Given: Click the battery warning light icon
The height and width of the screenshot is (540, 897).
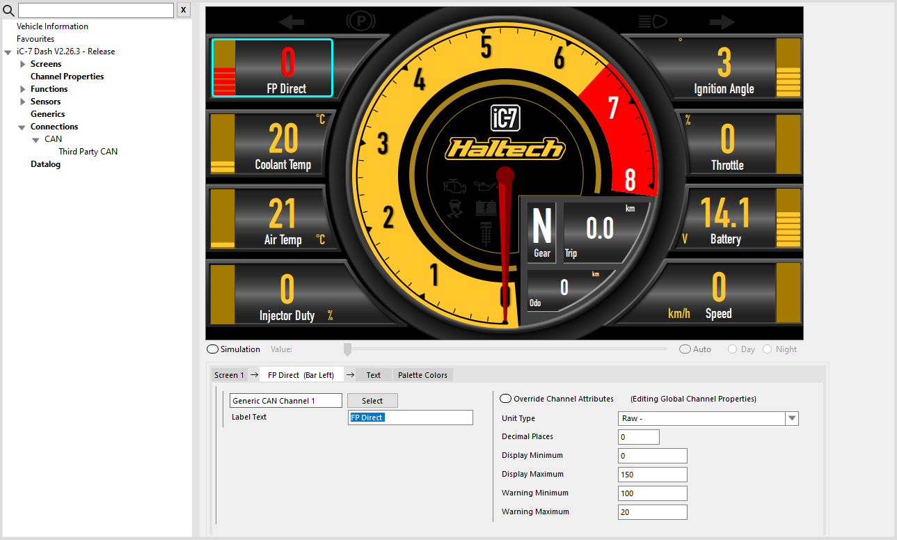Looking at the screenshot, I should click(x=485, y=208).
